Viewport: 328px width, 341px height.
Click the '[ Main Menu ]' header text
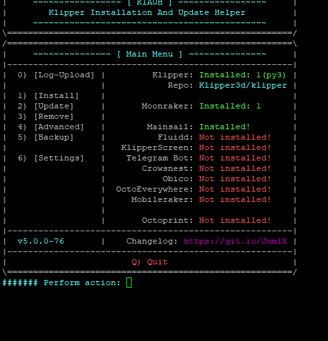click(x=150, y=54)
